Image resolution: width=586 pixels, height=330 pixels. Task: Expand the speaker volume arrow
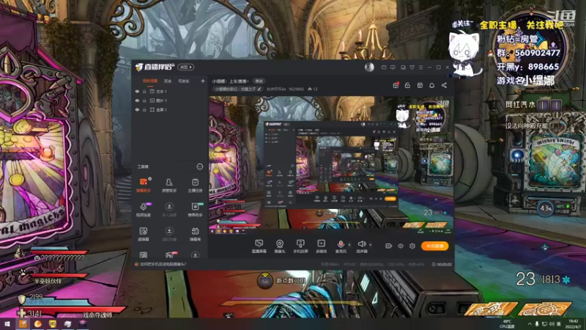(371, 245)
